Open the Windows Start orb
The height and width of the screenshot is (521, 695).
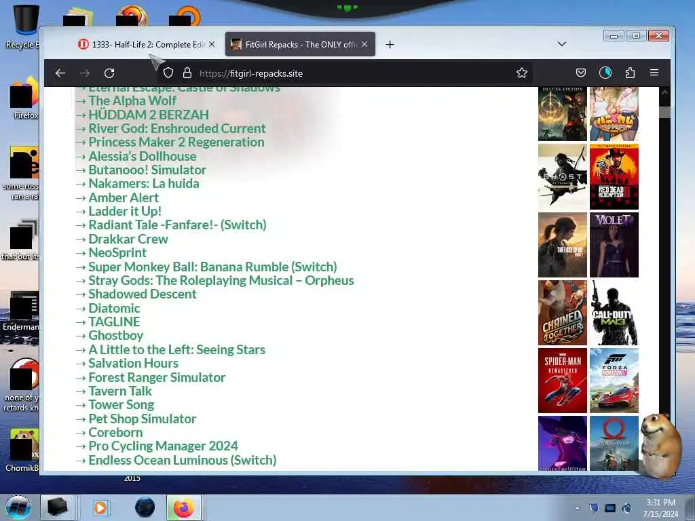pyautogui.click(x=18, y=507)
